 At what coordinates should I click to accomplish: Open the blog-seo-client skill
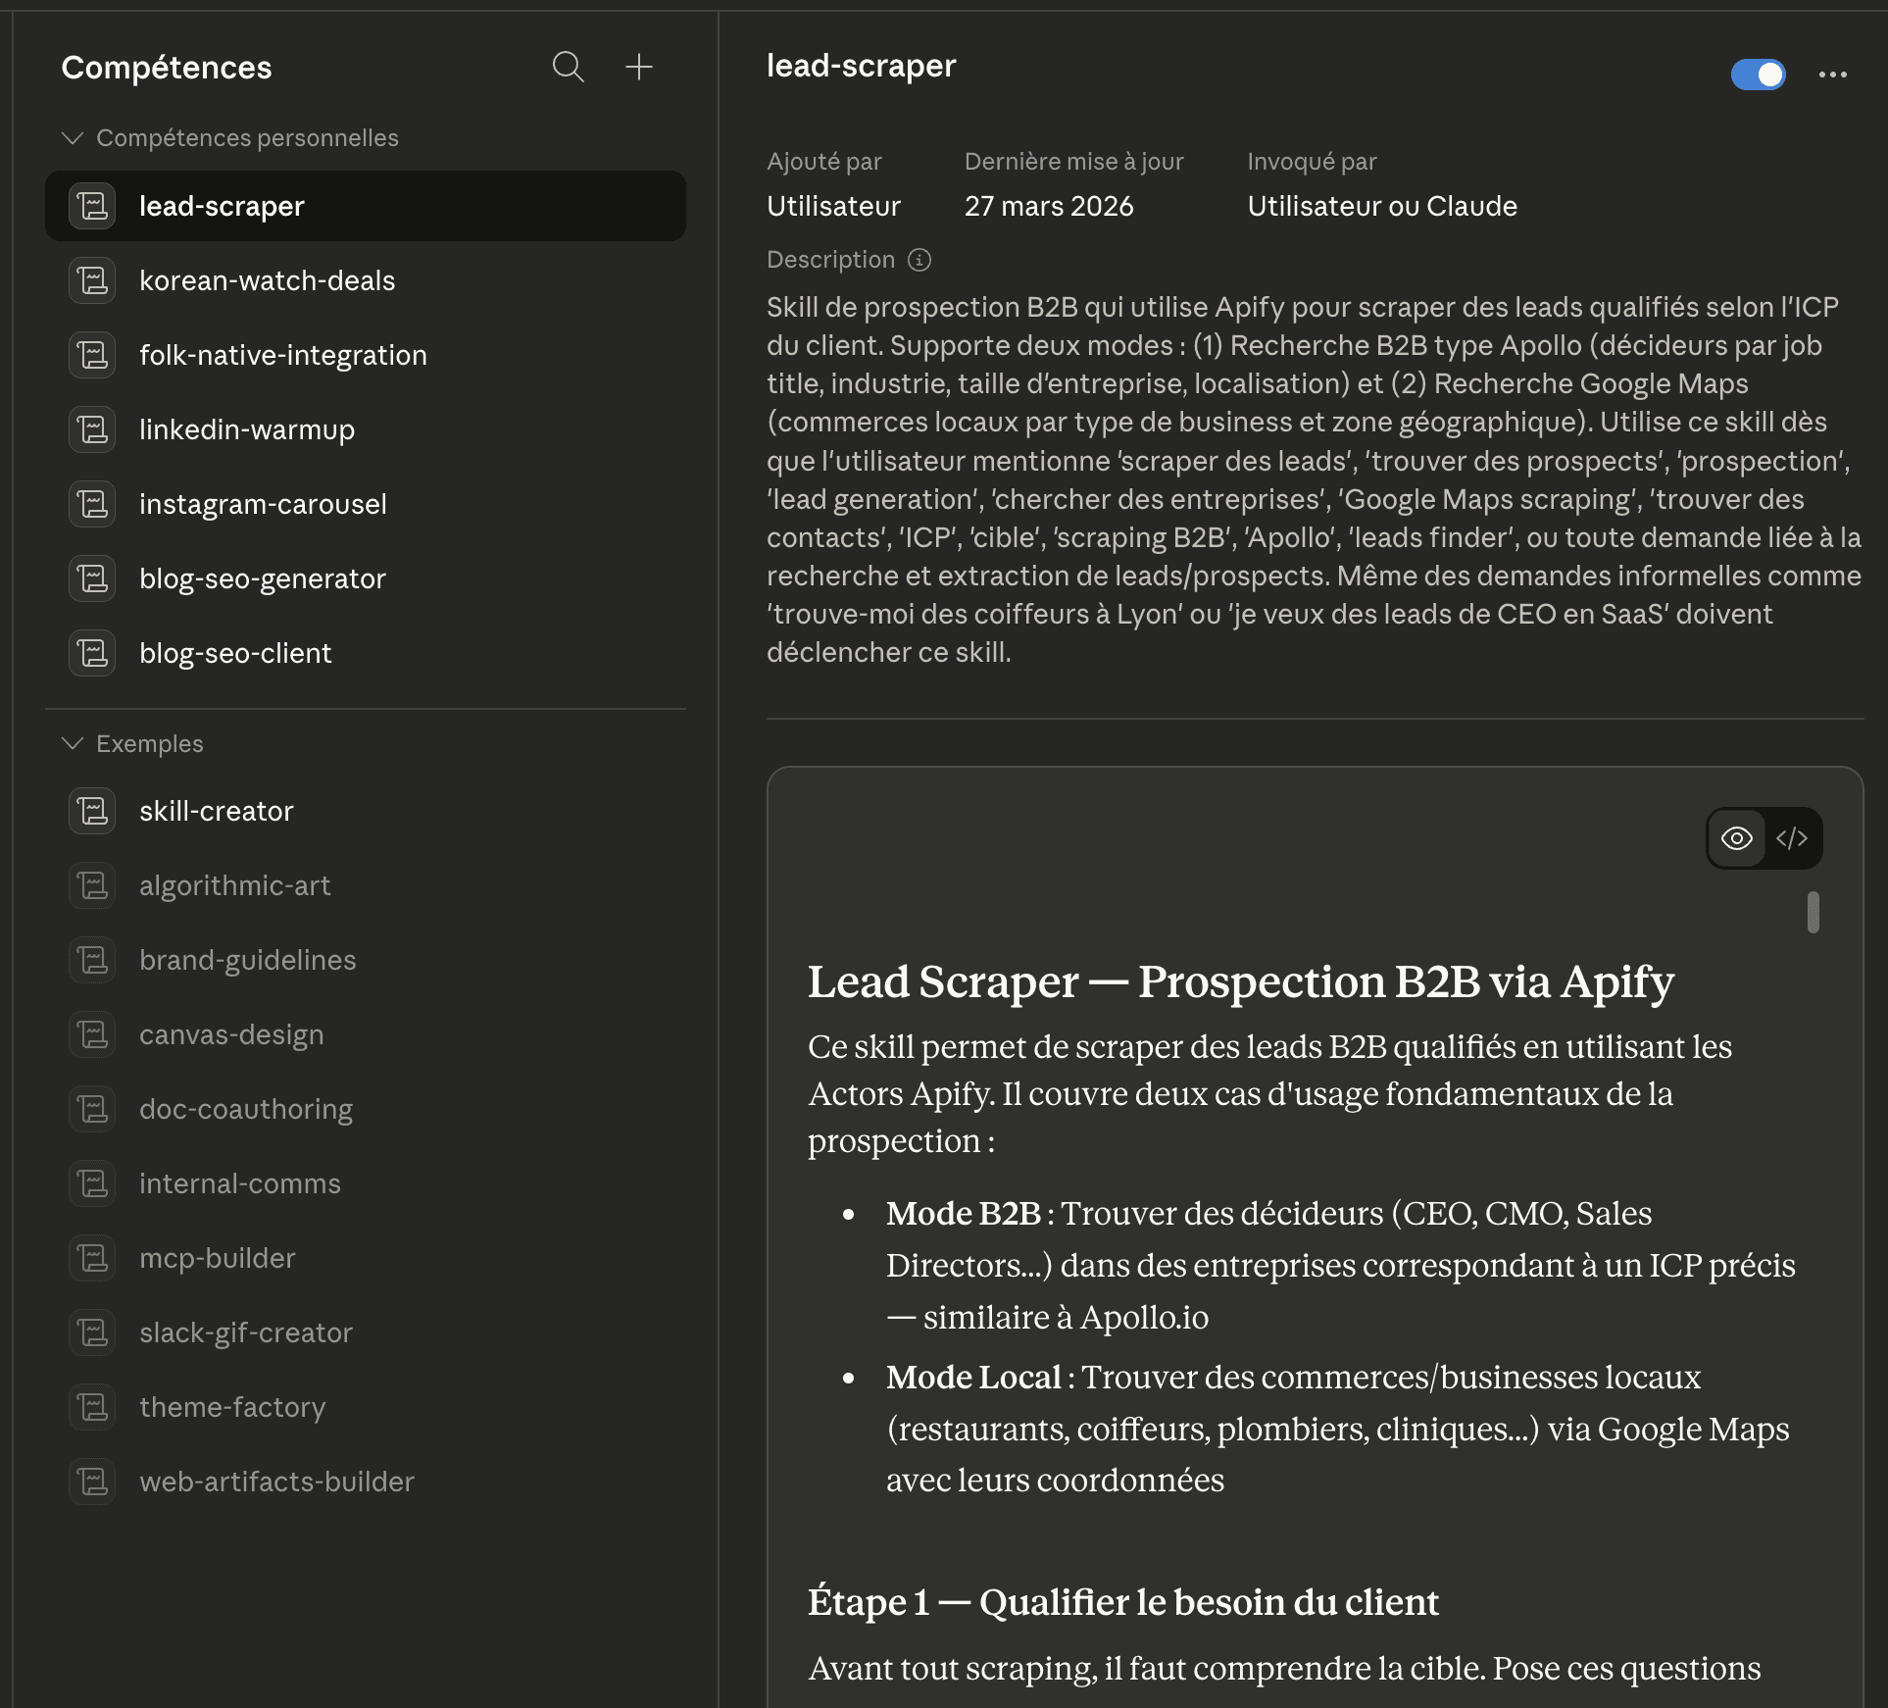pos(235,653)
